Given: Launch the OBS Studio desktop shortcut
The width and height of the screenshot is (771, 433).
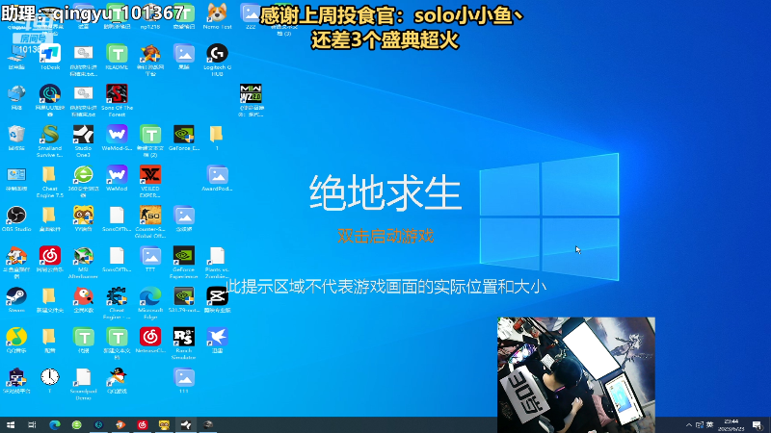Looking at the screenshot, I should (16, 219).
